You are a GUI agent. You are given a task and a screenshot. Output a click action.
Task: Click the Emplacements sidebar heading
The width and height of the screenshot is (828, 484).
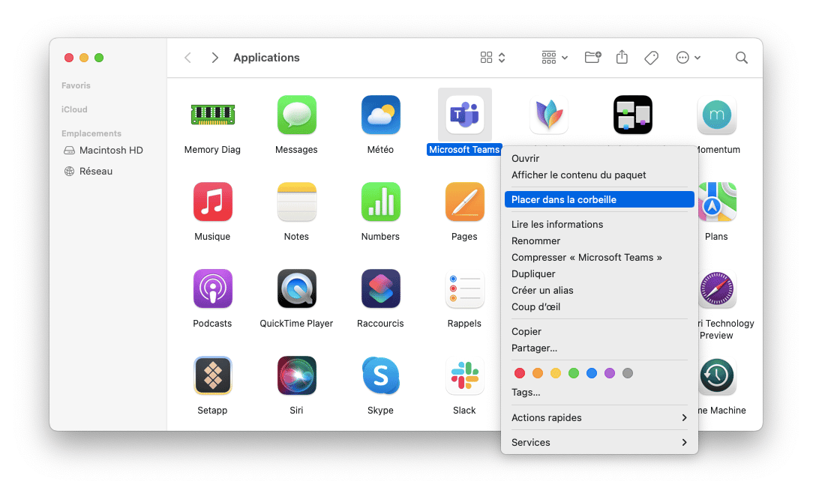point(91,133)
